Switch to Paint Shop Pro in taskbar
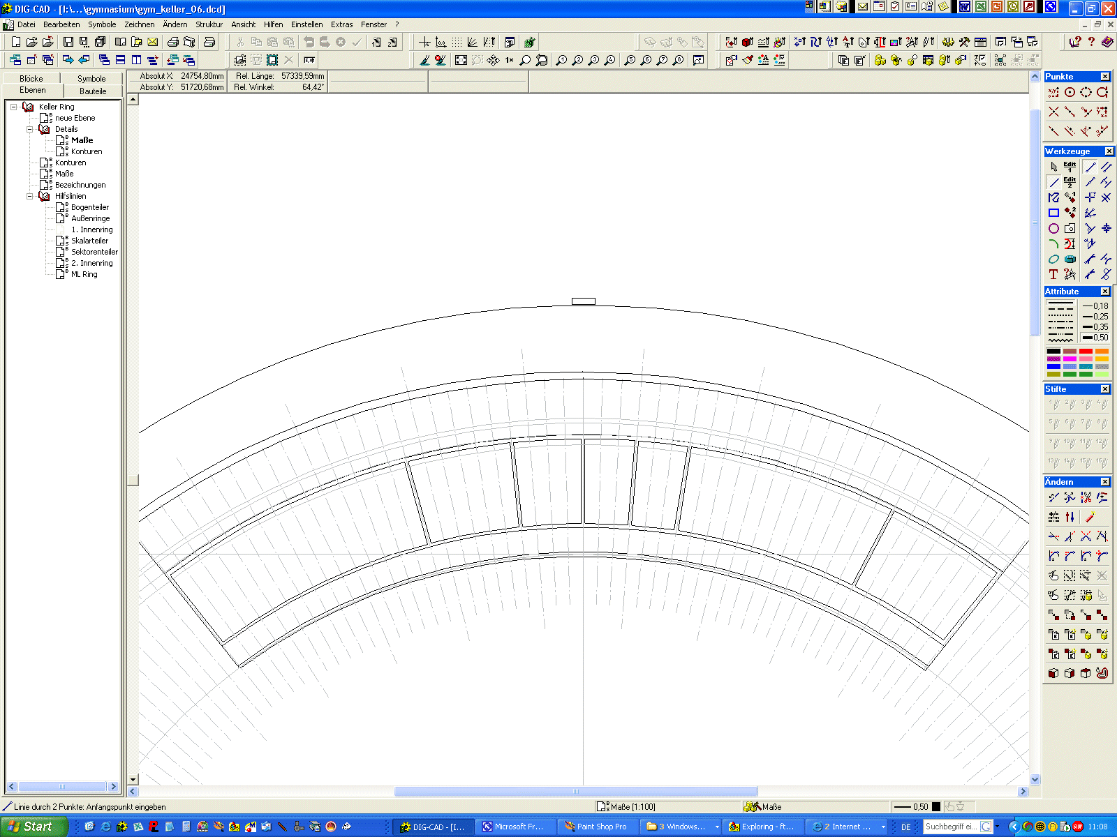The image size is (1117, 837). coord(598,827)
